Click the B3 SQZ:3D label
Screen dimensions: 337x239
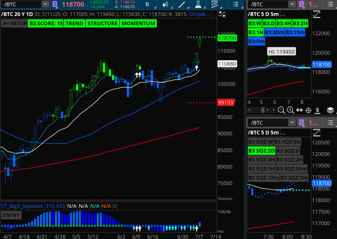click(288, 142)
